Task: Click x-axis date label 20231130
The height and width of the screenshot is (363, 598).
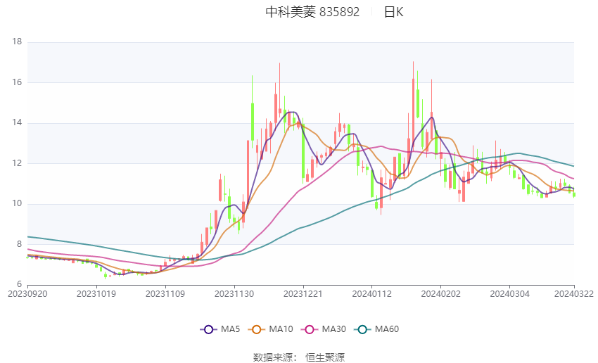Action: 234,294
